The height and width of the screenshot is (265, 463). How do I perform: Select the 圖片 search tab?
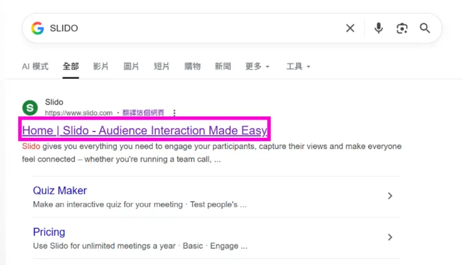point(131,66)
